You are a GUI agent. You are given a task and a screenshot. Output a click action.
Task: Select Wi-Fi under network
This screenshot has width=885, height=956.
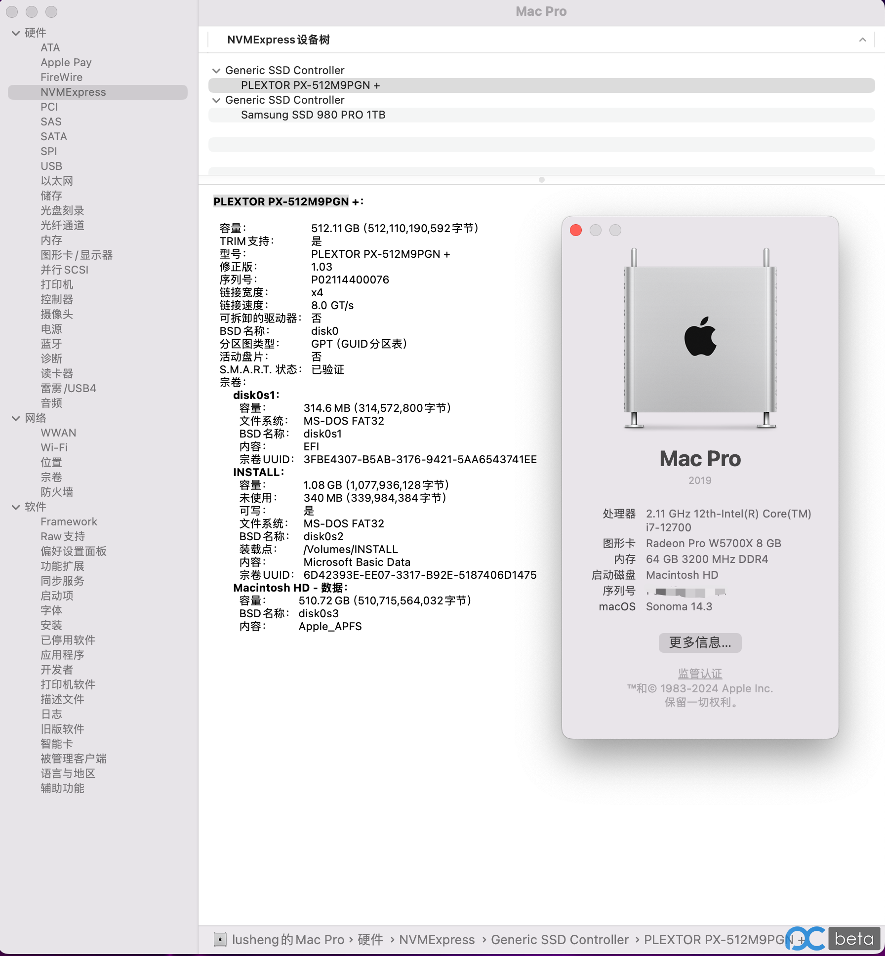coord(54,448)
